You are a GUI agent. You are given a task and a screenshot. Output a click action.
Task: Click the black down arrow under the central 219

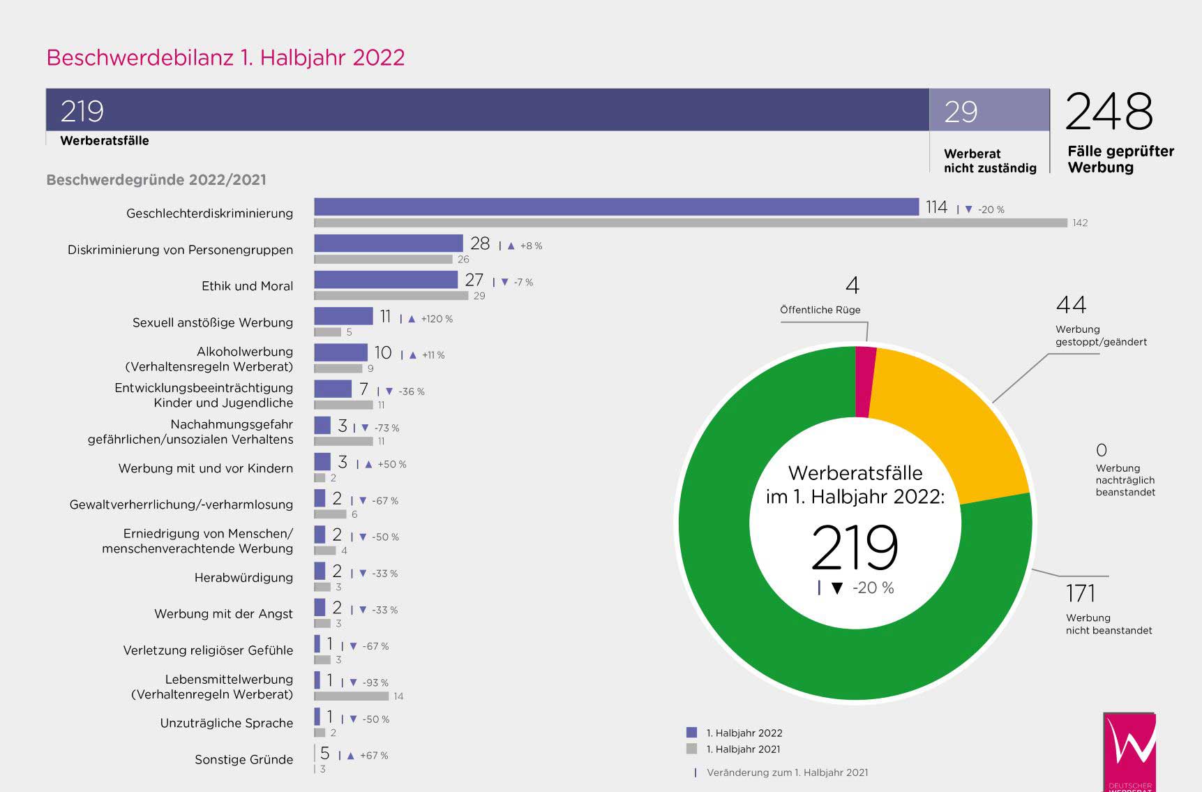point(837,588)
